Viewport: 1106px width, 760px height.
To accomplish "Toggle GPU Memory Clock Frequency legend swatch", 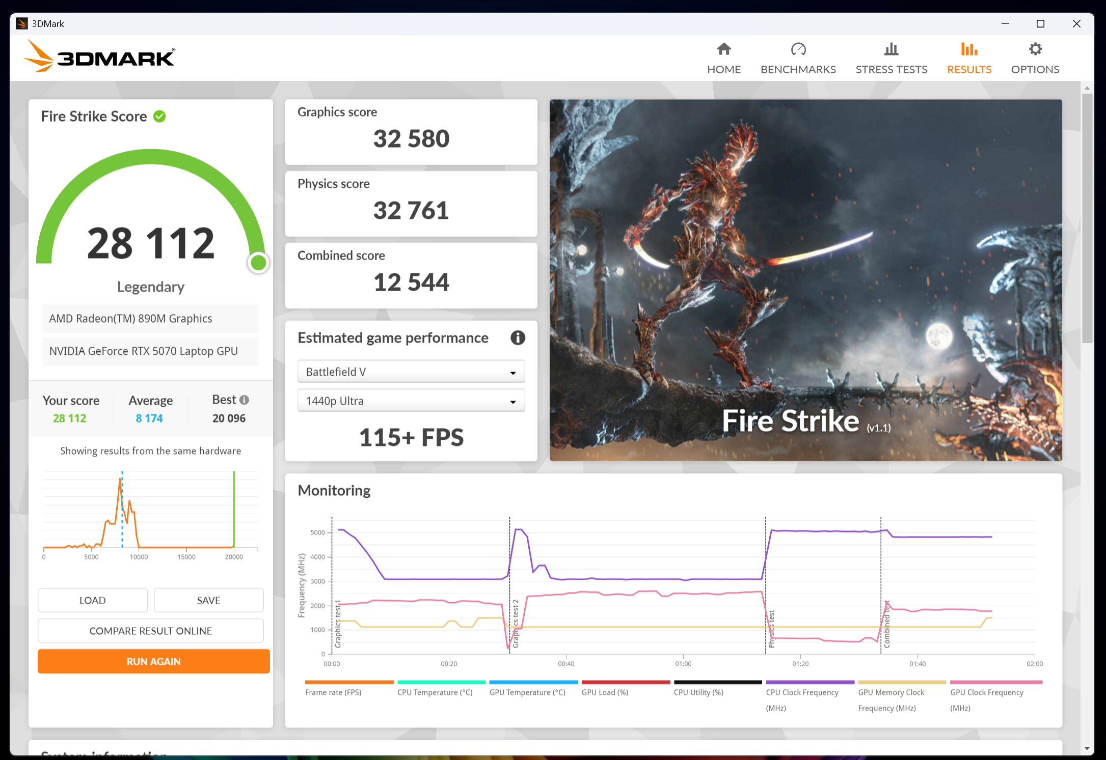I will [x=902, y=682].
